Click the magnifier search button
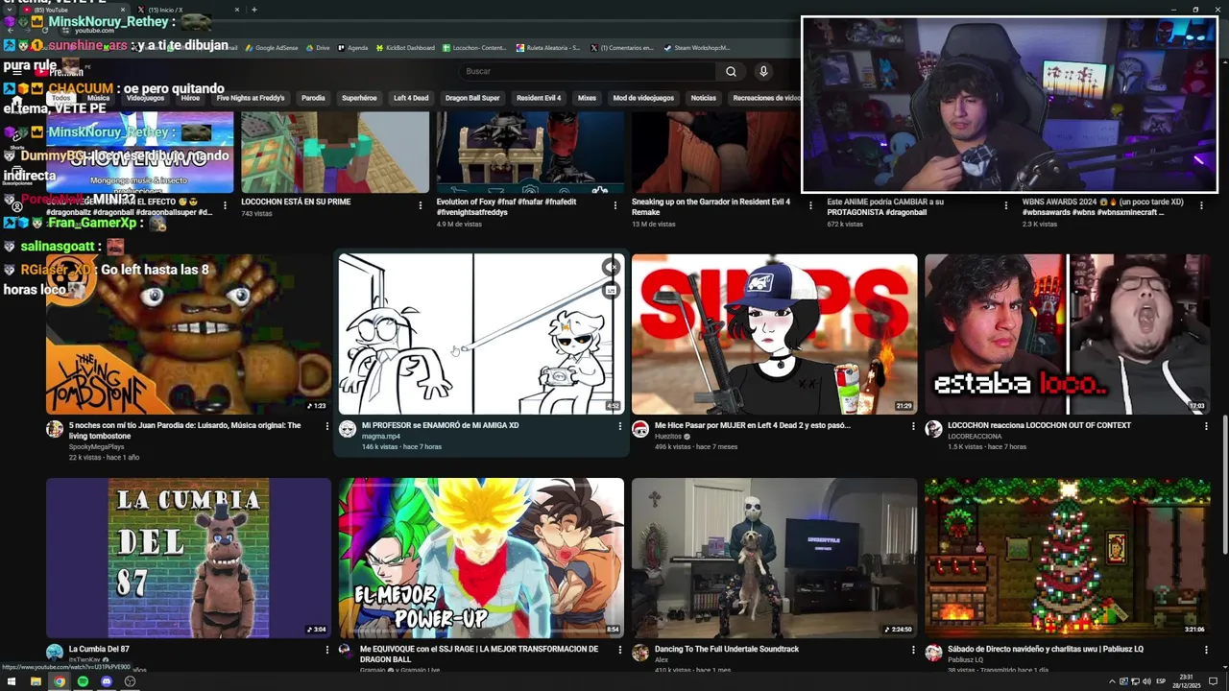 [x=731, y=71]
